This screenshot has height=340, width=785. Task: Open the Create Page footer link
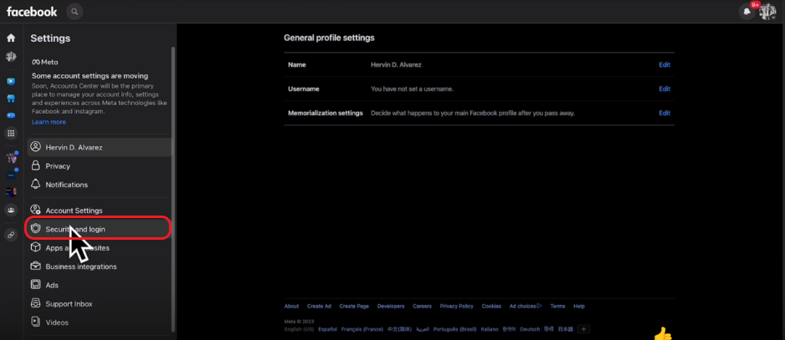354,306
